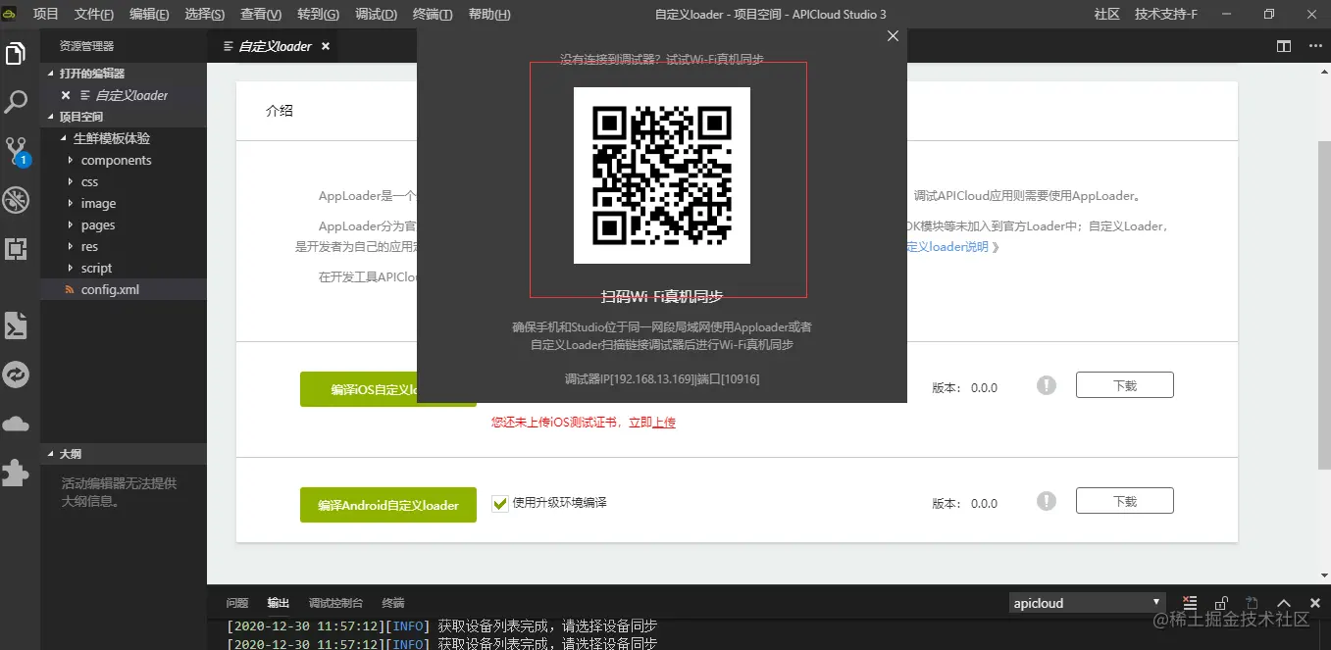1331x650 pixels.
Task: Switch to the 调试控制台 panel tab
Action: click(x=335, y=603)
